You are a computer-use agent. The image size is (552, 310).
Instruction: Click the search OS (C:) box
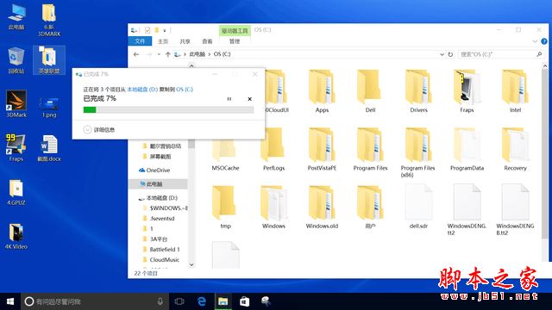(500, 54)
